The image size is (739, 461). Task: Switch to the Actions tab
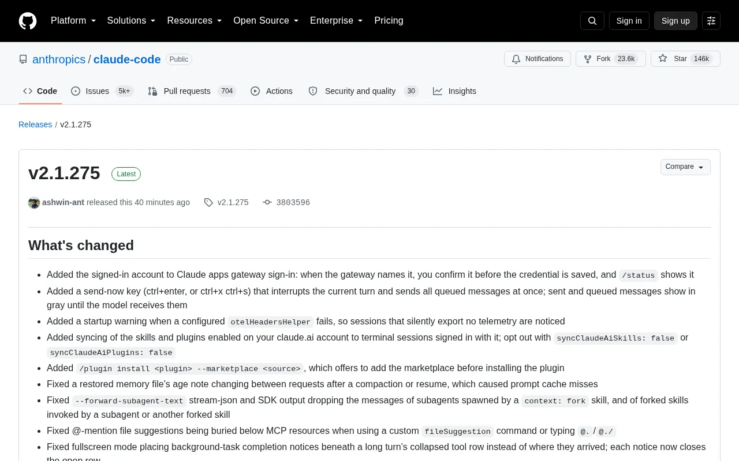pos(272,91)
